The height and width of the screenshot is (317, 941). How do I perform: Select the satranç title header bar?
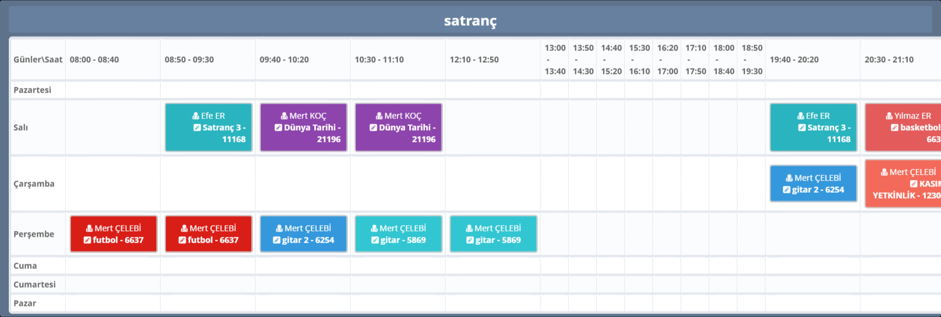click(x=470, y=21)
